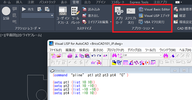Viewport: 192px width, 100px height.
Task: Open 検索(S) menu in Visual LISP
Action: tap(84, 50)
